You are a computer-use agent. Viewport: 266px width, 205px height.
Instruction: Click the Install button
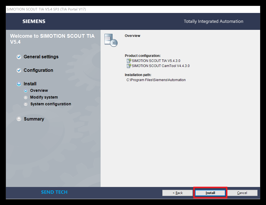pyautogui.click(x=210, y=193)
